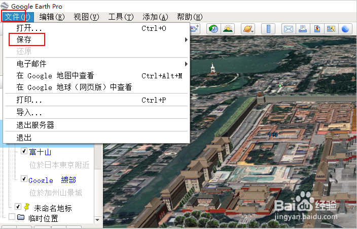Select the 电子邮件 menu entry

(x=96, y=64)
